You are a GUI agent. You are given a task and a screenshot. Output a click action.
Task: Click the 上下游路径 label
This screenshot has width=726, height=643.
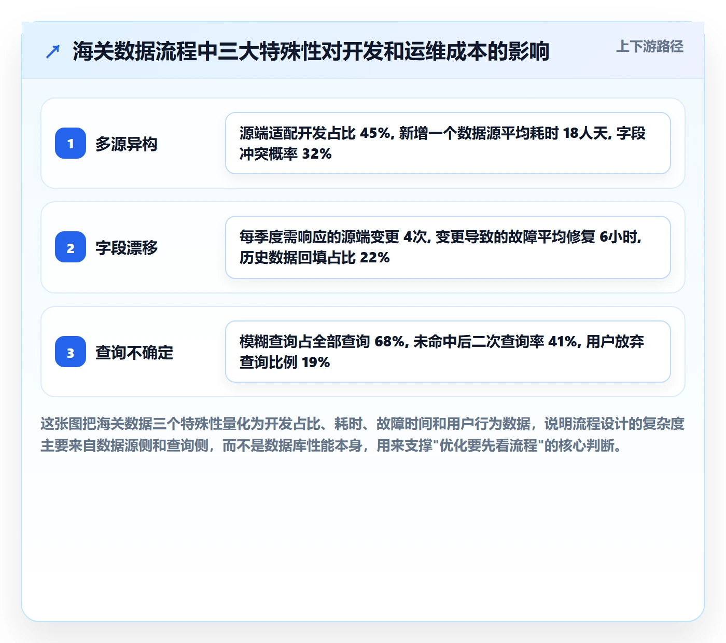click(x=650, y=46)
